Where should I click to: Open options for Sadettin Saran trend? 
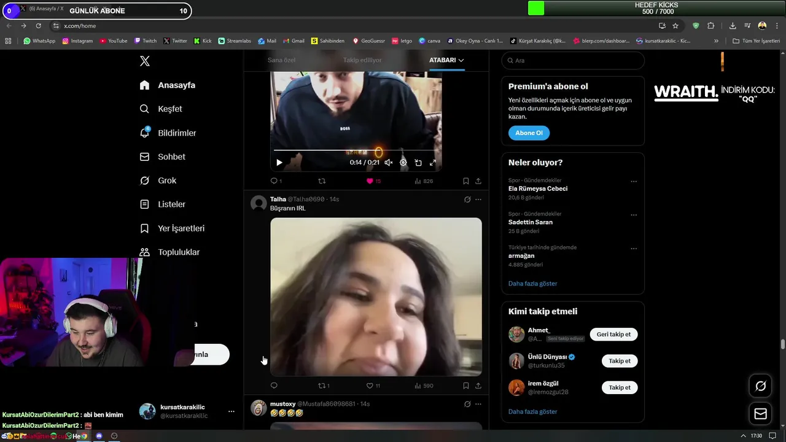point(634,215)
